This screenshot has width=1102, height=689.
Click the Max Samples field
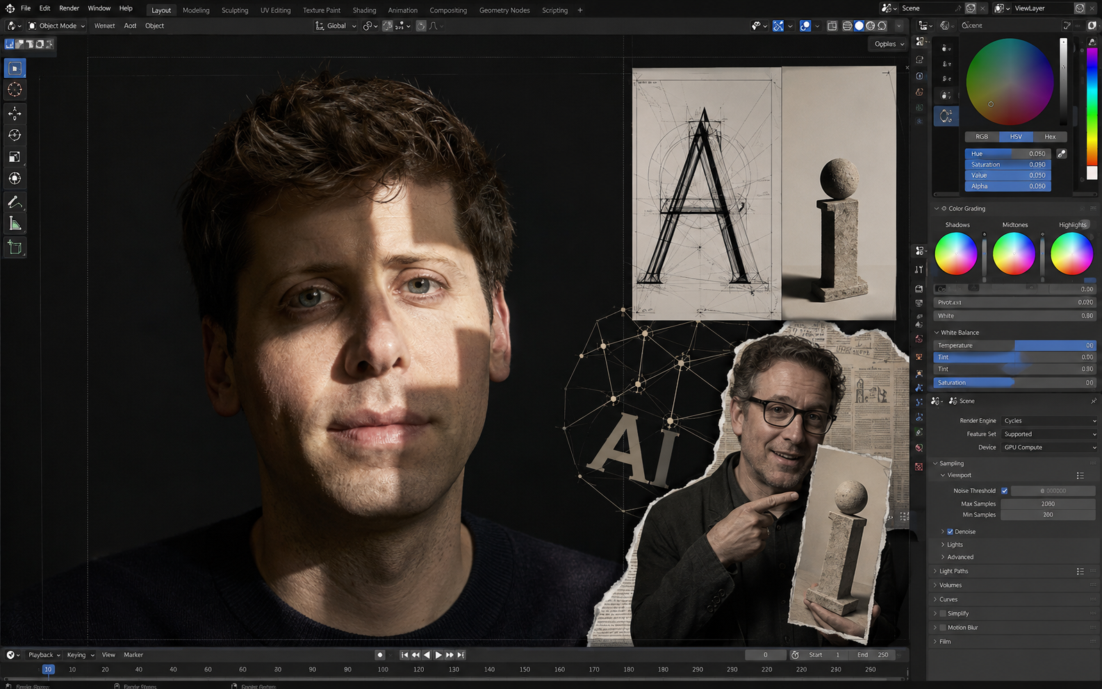pos(1048,504)
